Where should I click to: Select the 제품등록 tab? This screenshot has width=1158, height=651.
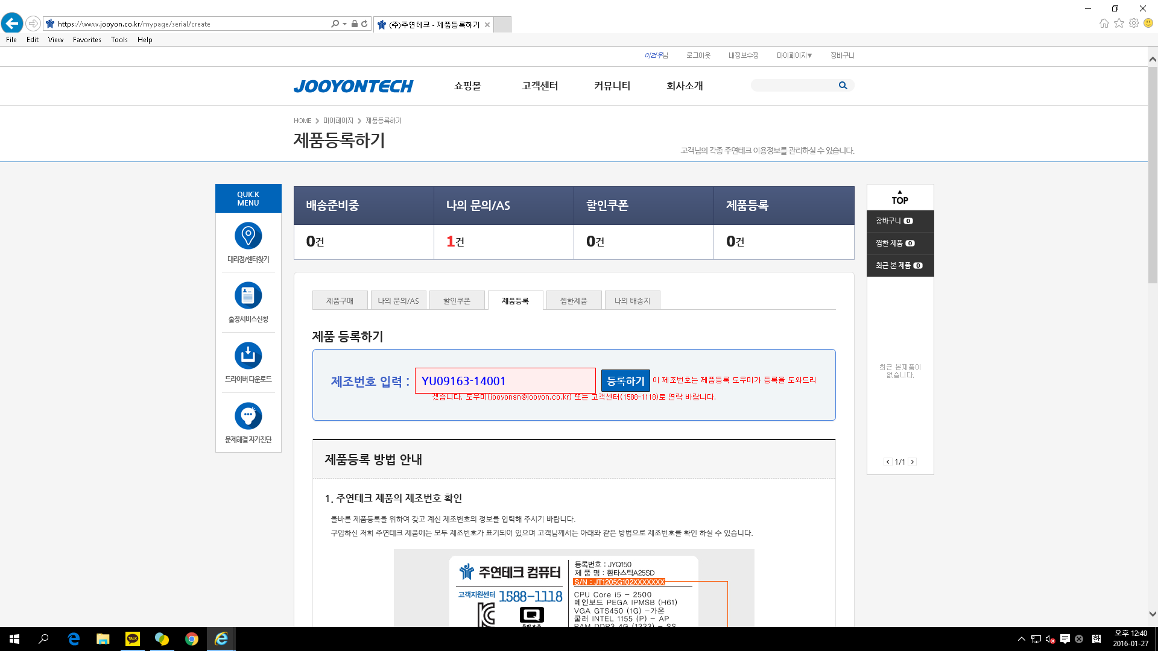pyautogui.click(x=515, y=301)
